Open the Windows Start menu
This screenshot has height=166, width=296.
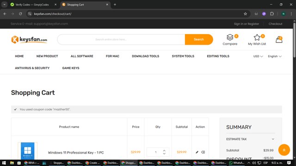[x=4, y=163]
